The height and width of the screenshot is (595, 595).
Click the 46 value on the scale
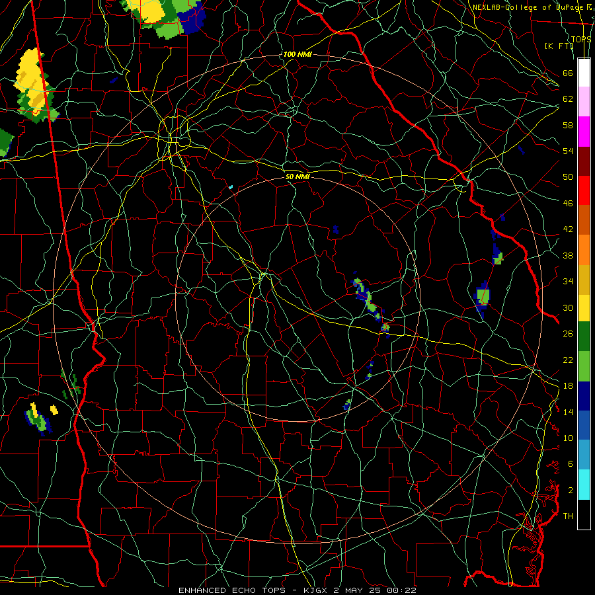[x=568, y=204]
